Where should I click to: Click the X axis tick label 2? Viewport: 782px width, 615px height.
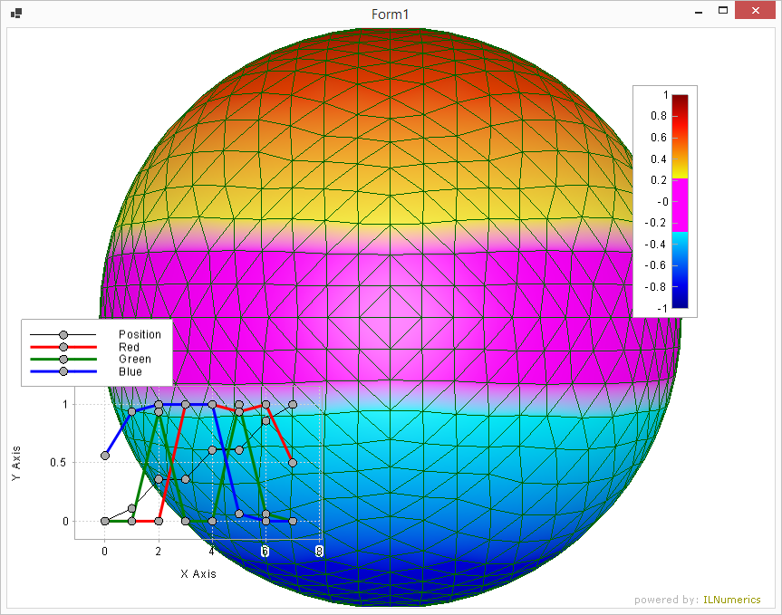(x=158, y=552)
